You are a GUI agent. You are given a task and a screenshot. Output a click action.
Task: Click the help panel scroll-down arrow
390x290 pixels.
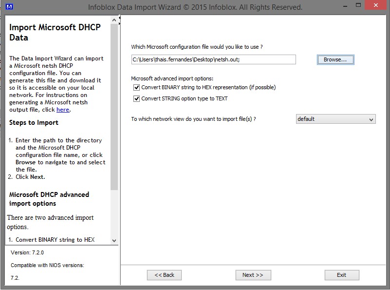tap(114, 240)
